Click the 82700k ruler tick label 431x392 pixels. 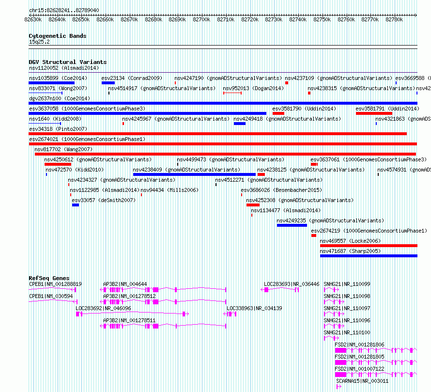(x=201, y=19)
